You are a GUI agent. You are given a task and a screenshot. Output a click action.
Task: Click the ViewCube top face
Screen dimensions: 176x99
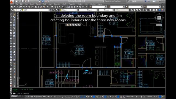(x=159, y=18)
